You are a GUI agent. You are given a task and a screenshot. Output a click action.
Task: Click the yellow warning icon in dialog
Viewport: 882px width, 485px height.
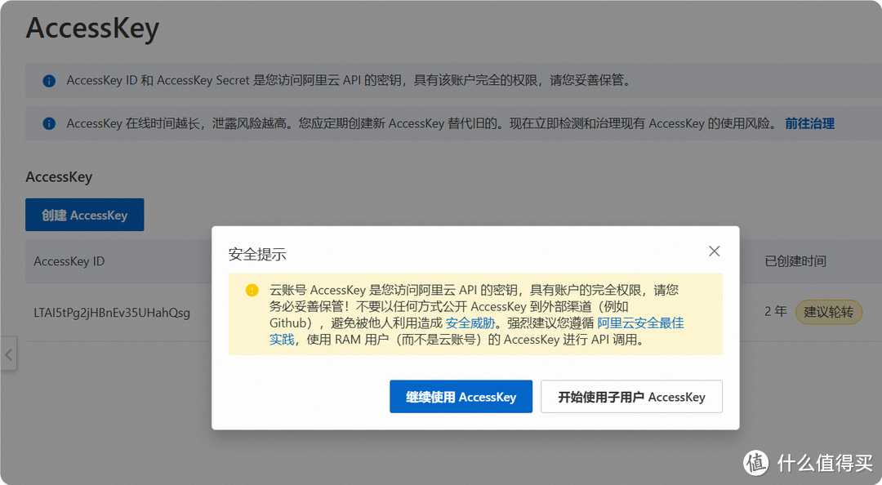point(252,291)
